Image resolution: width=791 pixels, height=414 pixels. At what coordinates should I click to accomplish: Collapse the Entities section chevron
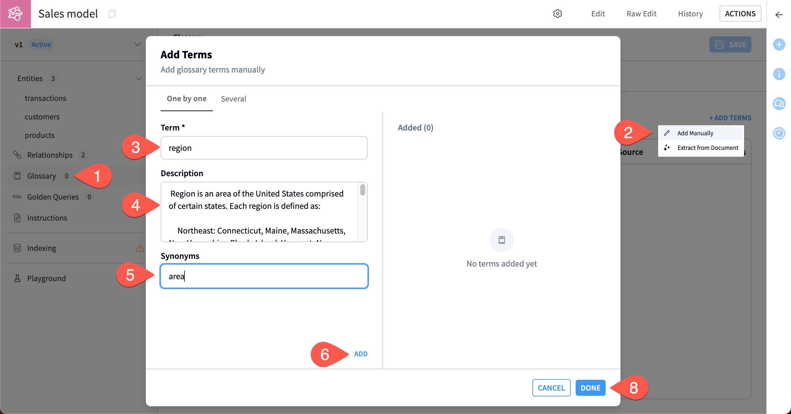point(139,79)
